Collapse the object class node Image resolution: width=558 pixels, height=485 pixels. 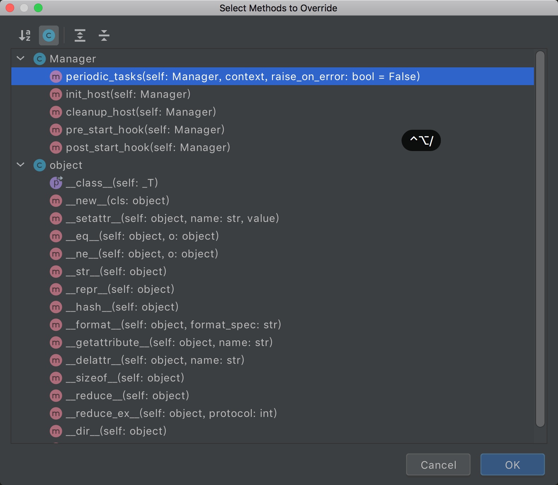click(x=21, y=165)
